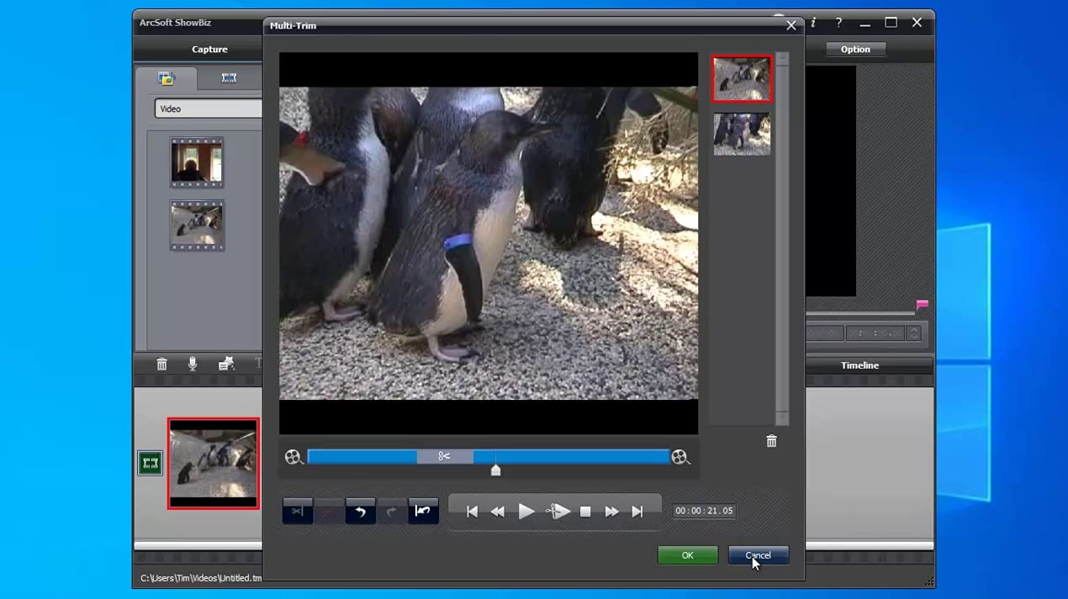This screenshot has height=599, width=1068.
Task: Click the Option button
Action: tap(854, 49)
